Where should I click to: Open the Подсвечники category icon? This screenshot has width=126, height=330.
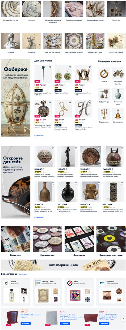(x=104, y=114)
